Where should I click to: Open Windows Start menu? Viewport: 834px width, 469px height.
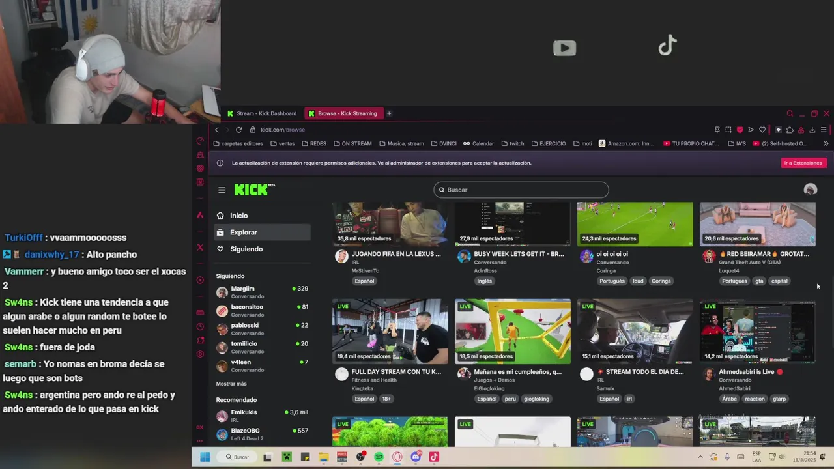tap(205, 457)
